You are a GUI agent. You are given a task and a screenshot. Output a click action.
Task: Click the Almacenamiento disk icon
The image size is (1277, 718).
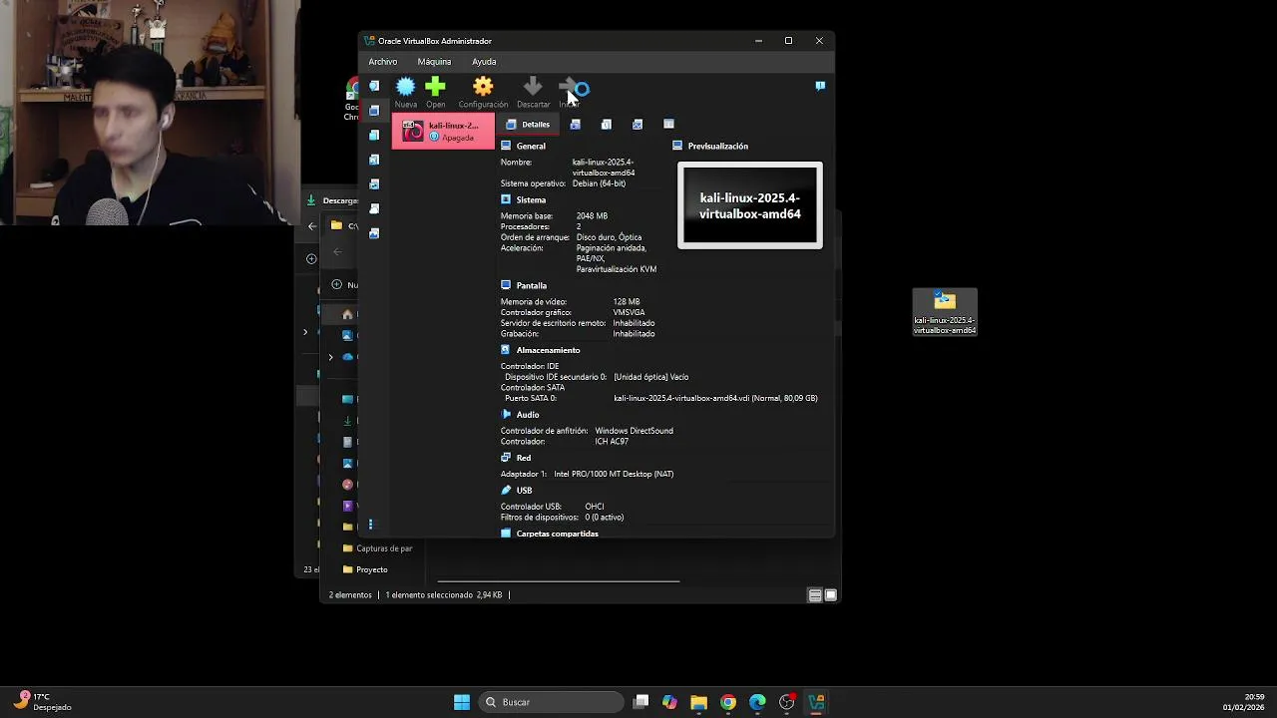pos(506,350)
